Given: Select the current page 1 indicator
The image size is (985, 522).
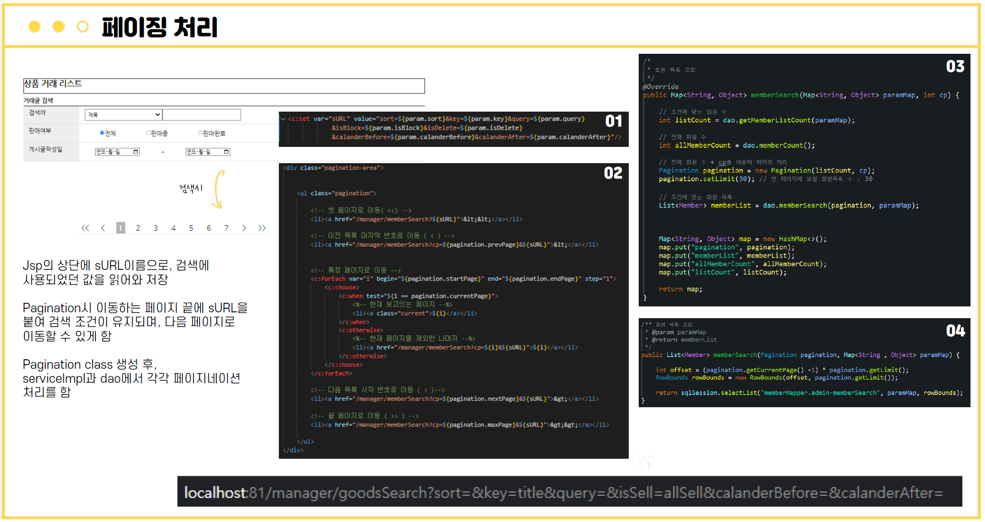Looking at the screenshot, I should pyautogui.click(x=120, y=228).
